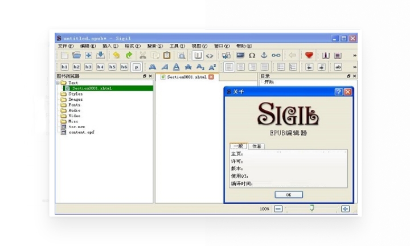Insert an image file
Viewport: 410px width, 246px height.
[240, 55]
